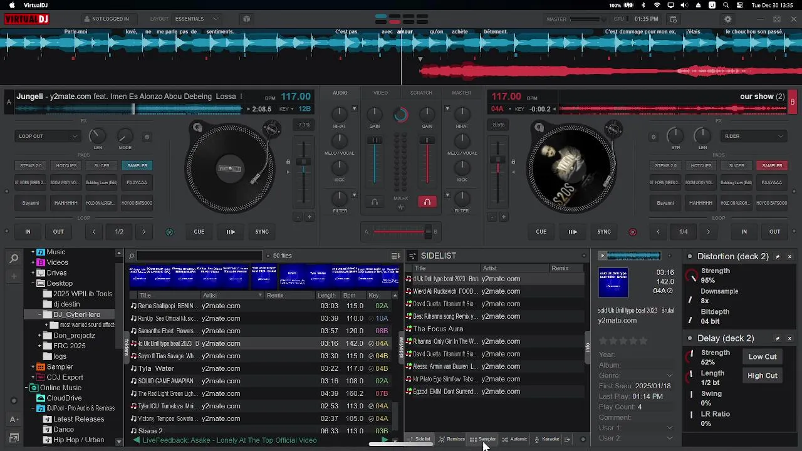Open VirtualDJ settings gear in top bar

[728, 19]
